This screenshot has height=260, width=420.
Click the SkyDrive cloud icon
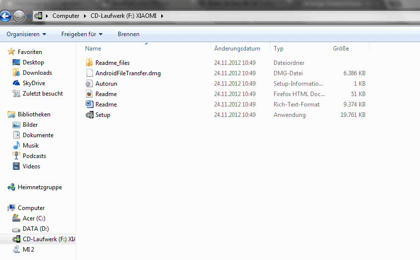(16, 83)
